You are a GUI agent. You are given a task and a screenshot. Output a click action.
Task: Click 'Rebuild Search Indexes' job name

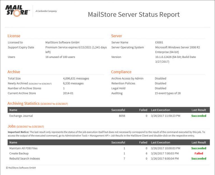point(25,158)
